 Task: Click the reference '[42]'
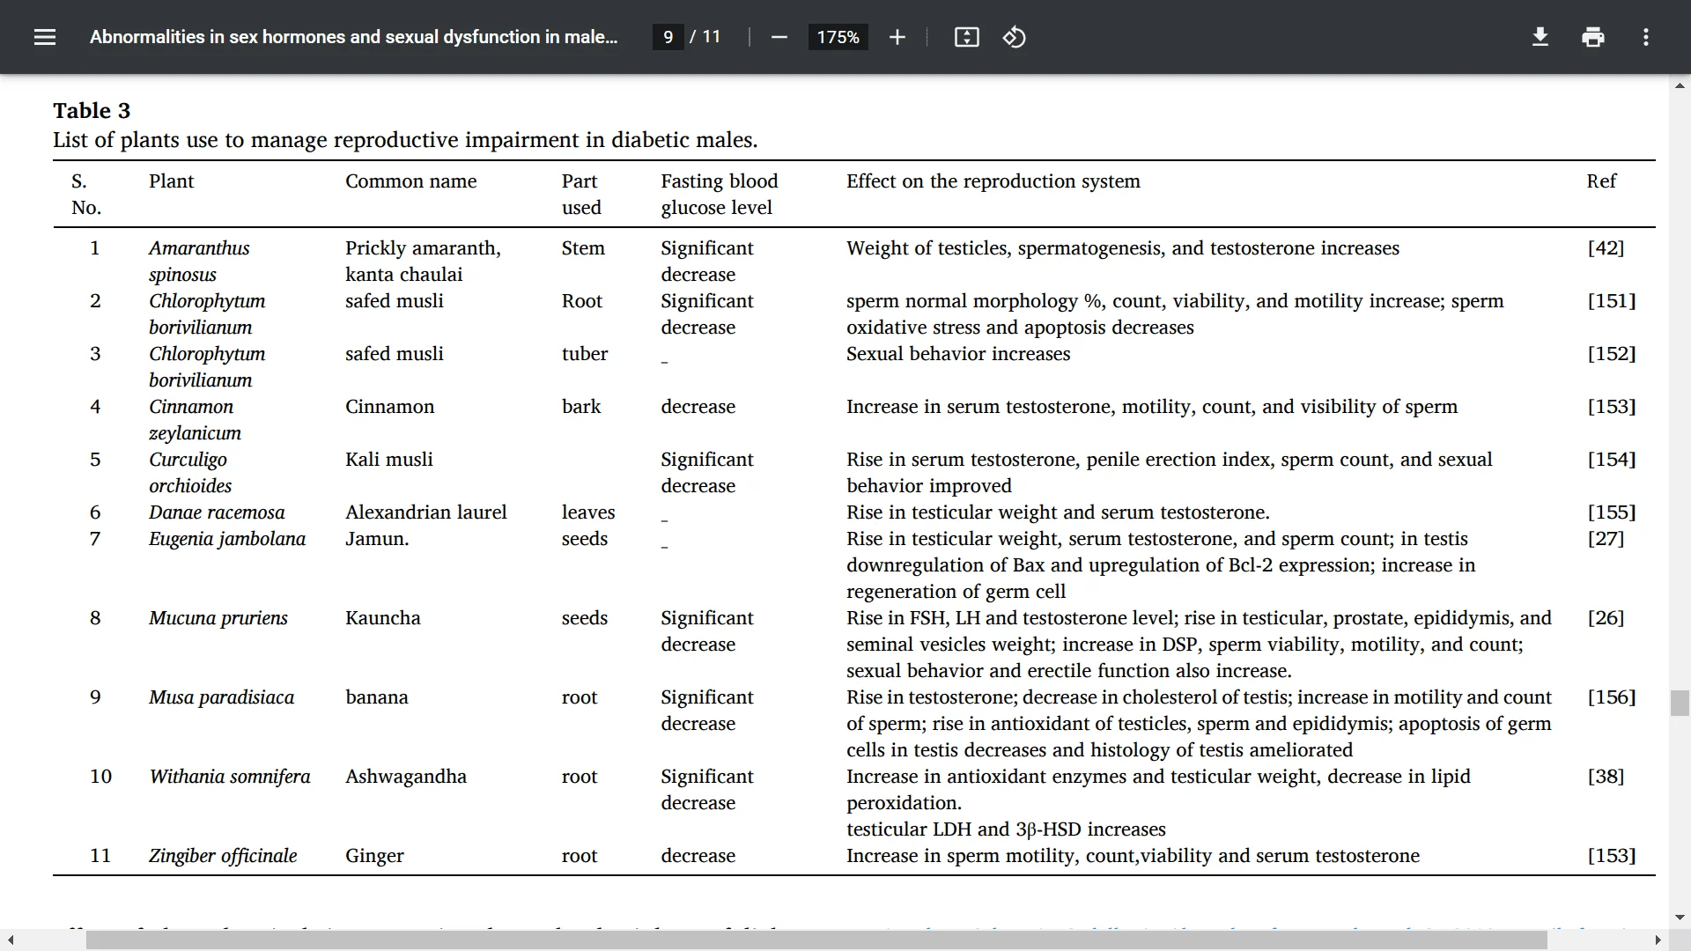(x=1606, y=247)
